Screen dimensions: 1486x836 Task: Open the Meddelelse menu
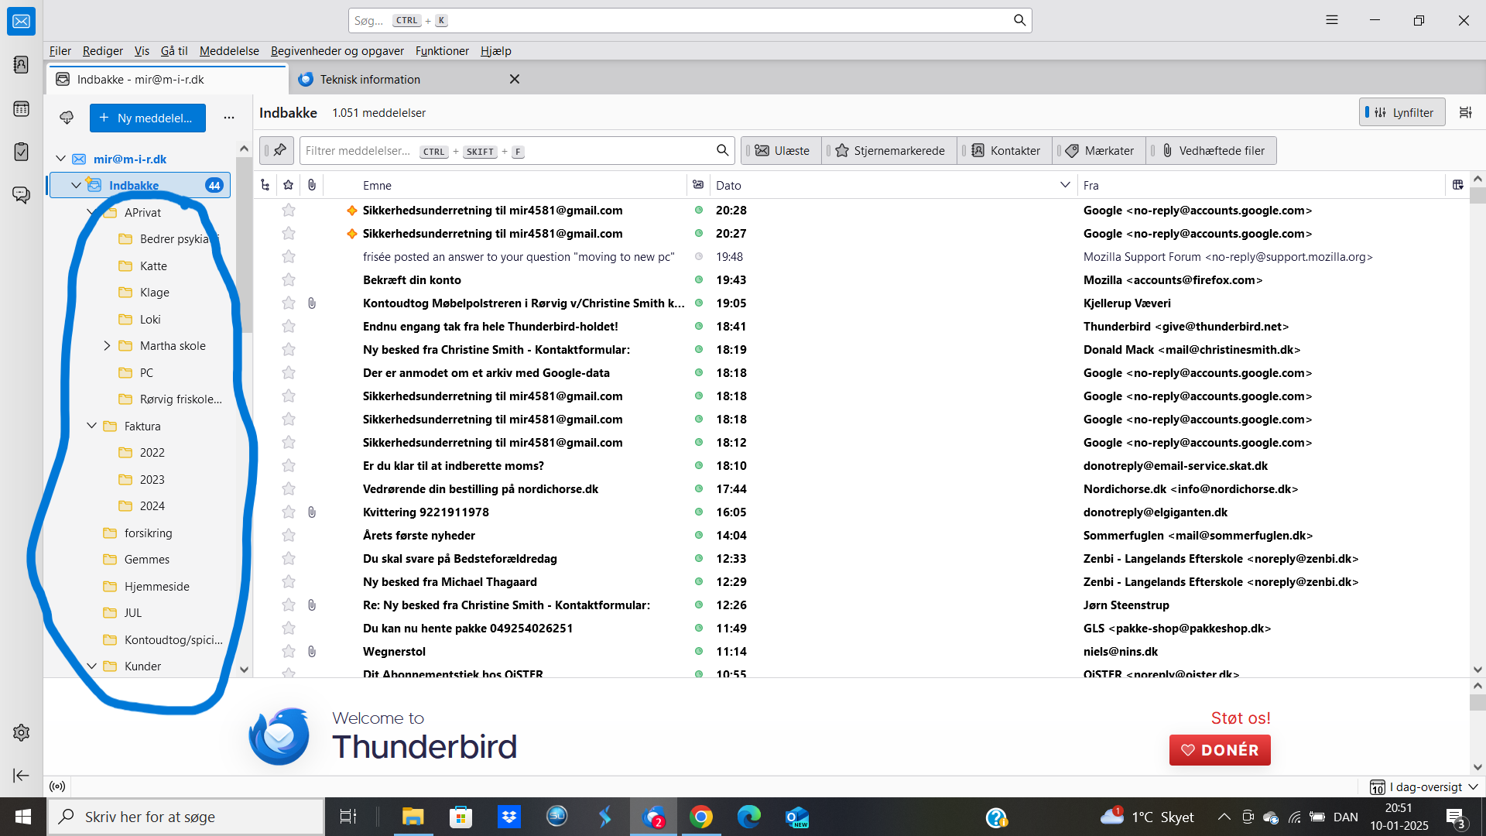[229, 50]
